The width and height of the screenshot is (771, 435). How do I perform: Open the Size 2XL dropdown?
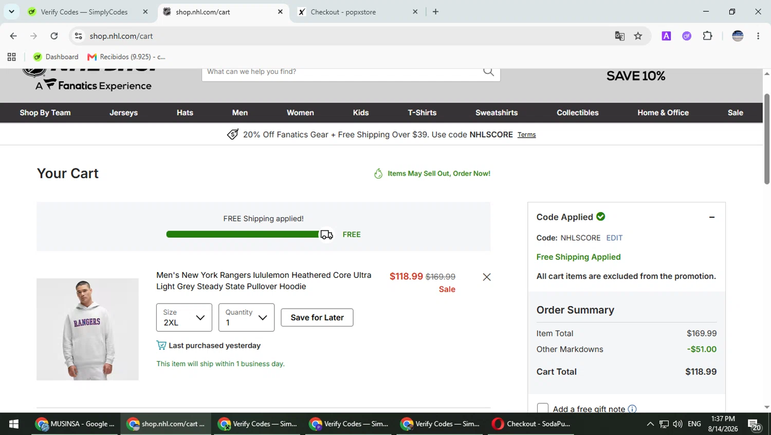click(x=184, y=317)
